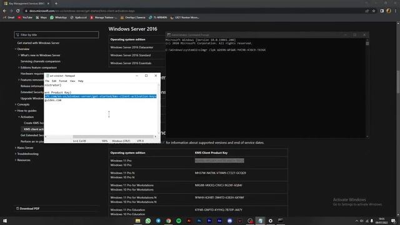Open Settings gear from the taskbar
The width and height of the screenshot is (400, 225).
[x=271, y=221]
